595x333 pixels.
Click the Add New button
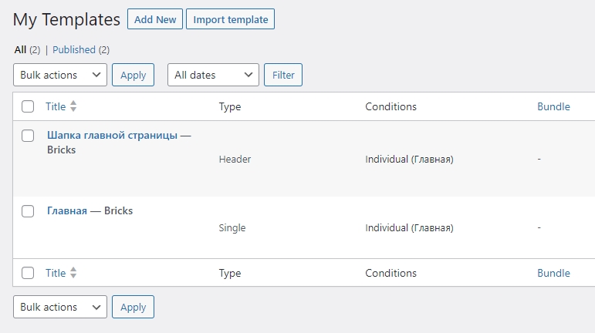[155, 19]
